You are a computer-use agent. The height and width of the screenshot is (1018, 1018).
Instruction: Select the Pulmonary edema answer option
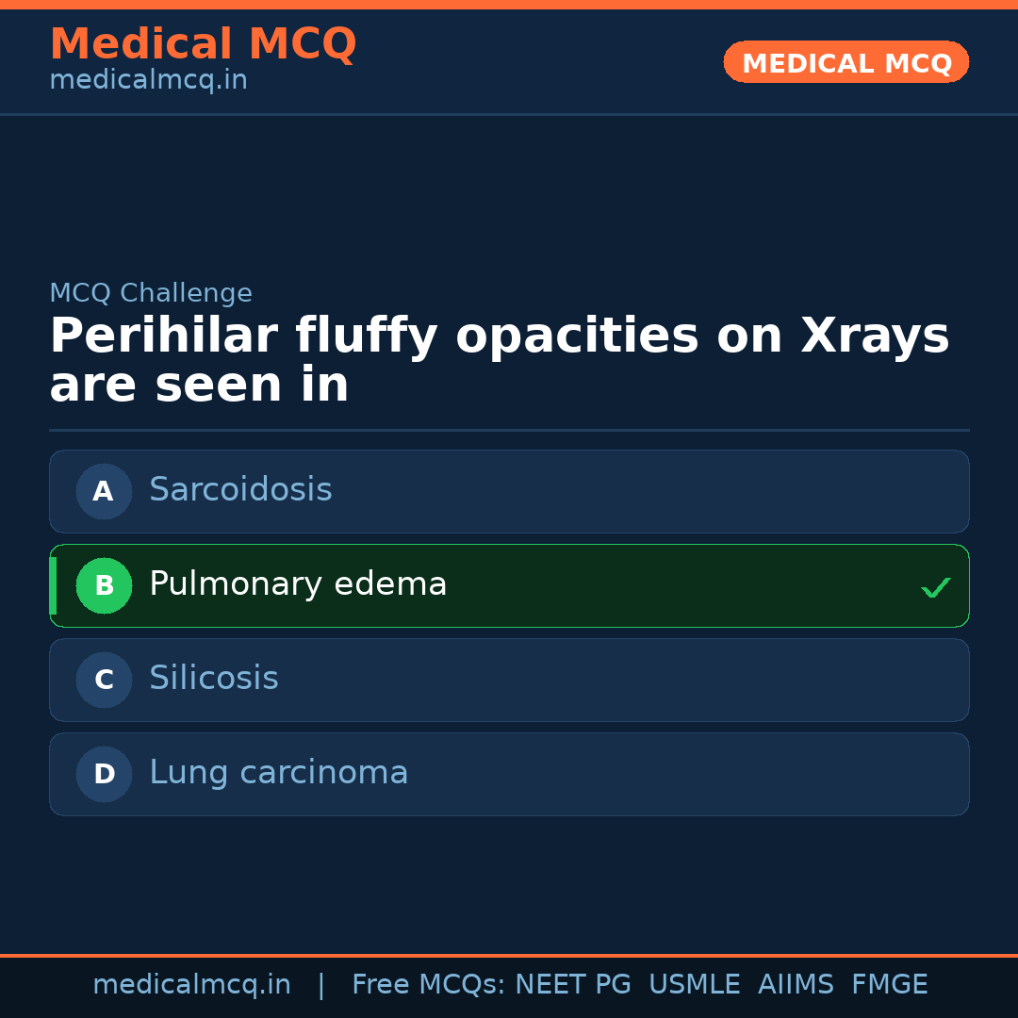tap(509, 585)
